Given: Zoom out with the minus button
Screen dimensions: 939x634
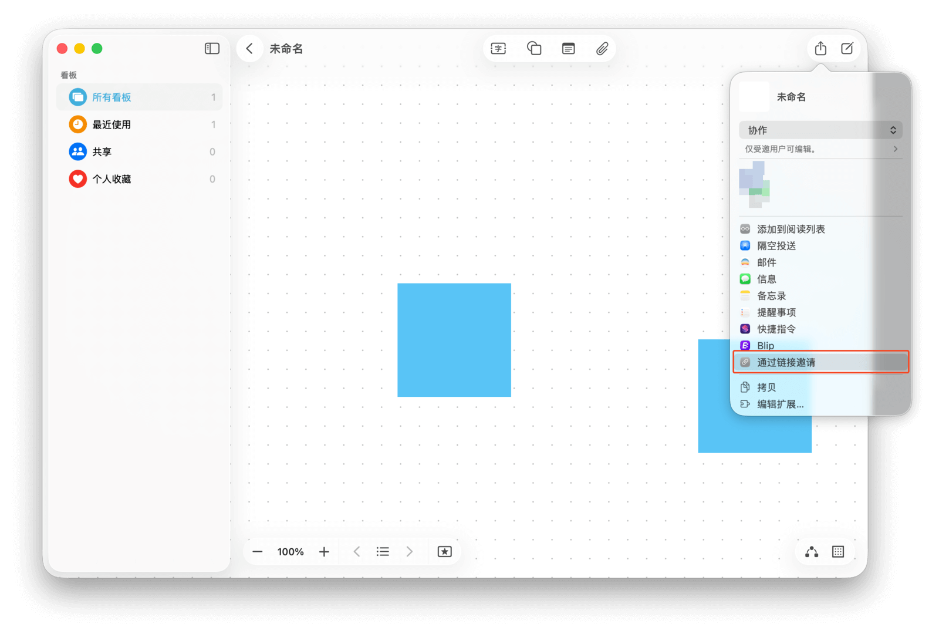Looking at the screenshot, I should click(x=258, y=552).
